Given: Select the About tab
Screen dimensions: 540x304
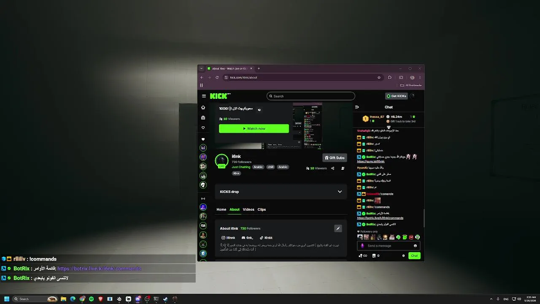Looking at the screenshot, I should coord(235,209).
